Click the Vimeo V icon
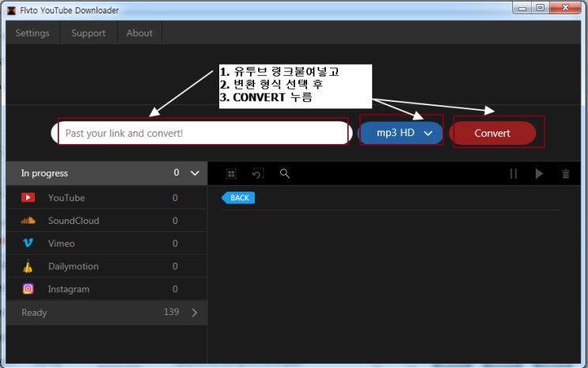 pyautogui.click(x=28, y=243)
